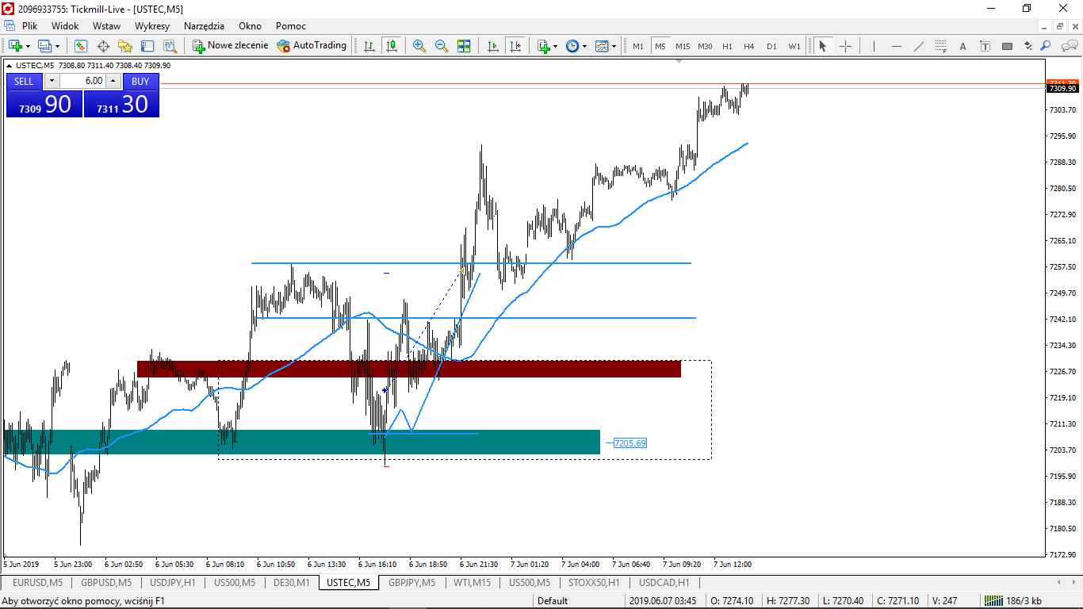1083x609 pixels.
Task: Choose the horizontal line drawing tool
Action: [897, 46]
